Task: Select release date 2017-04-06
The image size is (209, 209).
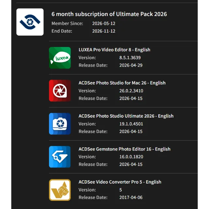Action: pyautogui.click(x=131, y=197)
